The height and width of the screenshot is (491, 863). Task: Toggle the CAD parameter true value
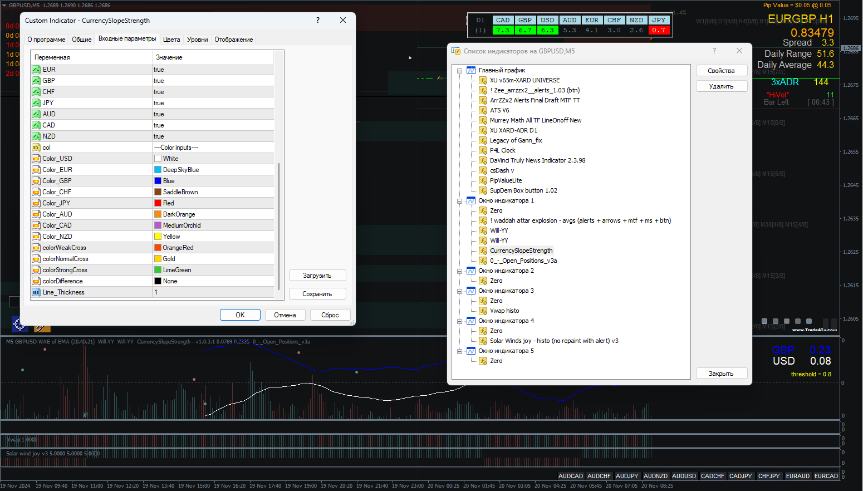(159, 125)
